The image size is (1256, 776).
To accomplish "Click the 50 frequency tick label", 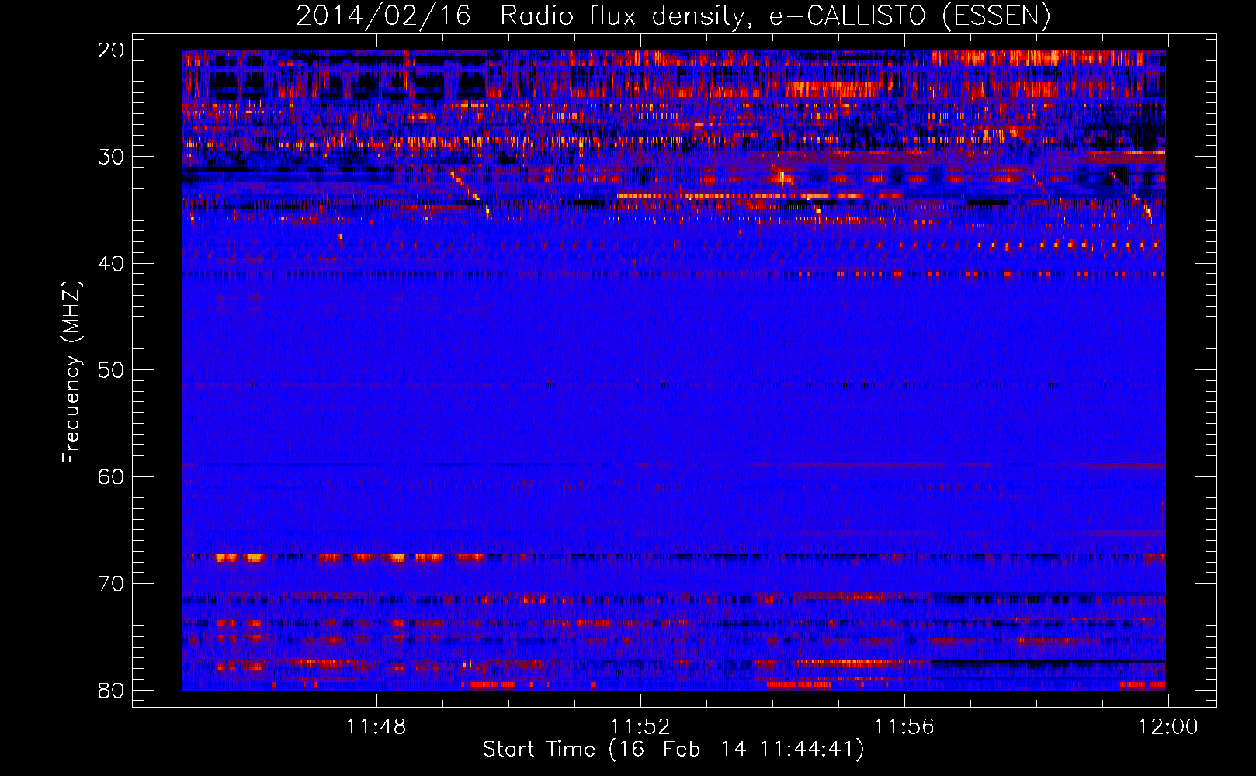I will click(x=111, y=371).
